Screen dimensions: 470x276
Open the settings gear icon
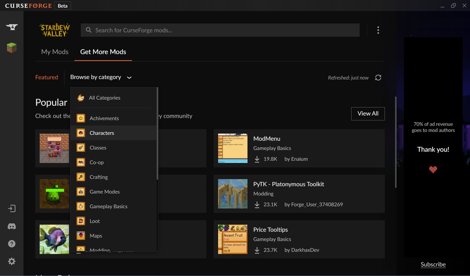click(12, 261)
